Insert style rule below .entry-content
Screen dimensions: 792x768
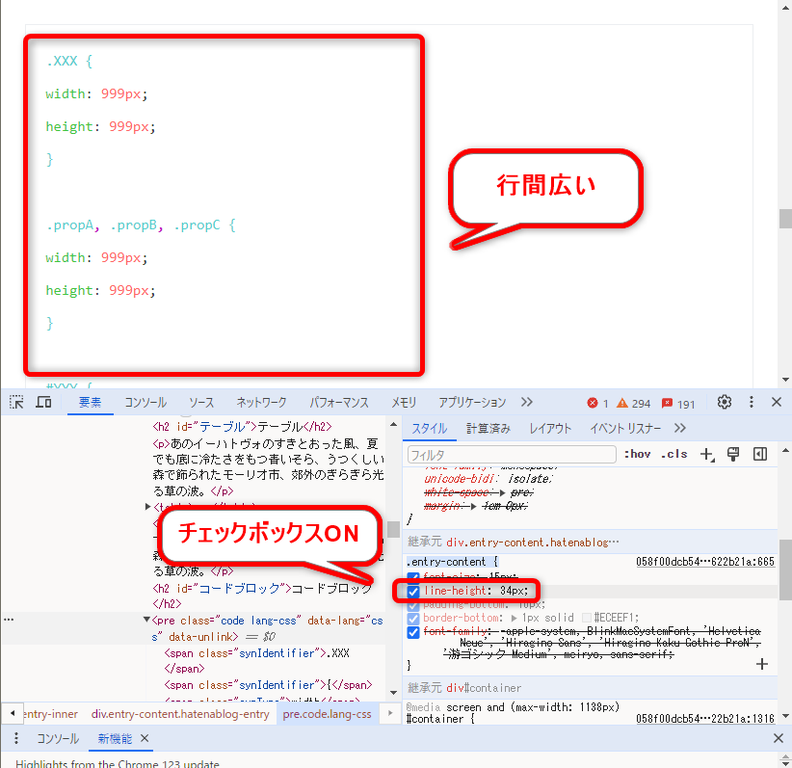pos(762,664)
